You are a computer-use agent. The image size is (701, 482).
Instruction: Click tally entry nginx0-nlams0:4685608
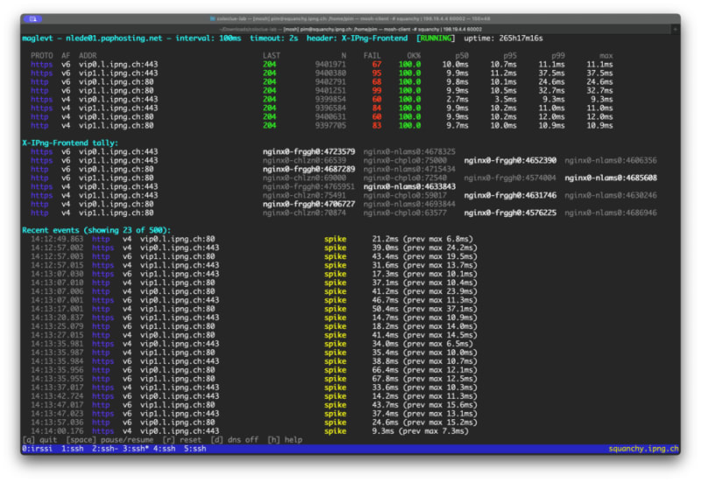pos(611,178)
